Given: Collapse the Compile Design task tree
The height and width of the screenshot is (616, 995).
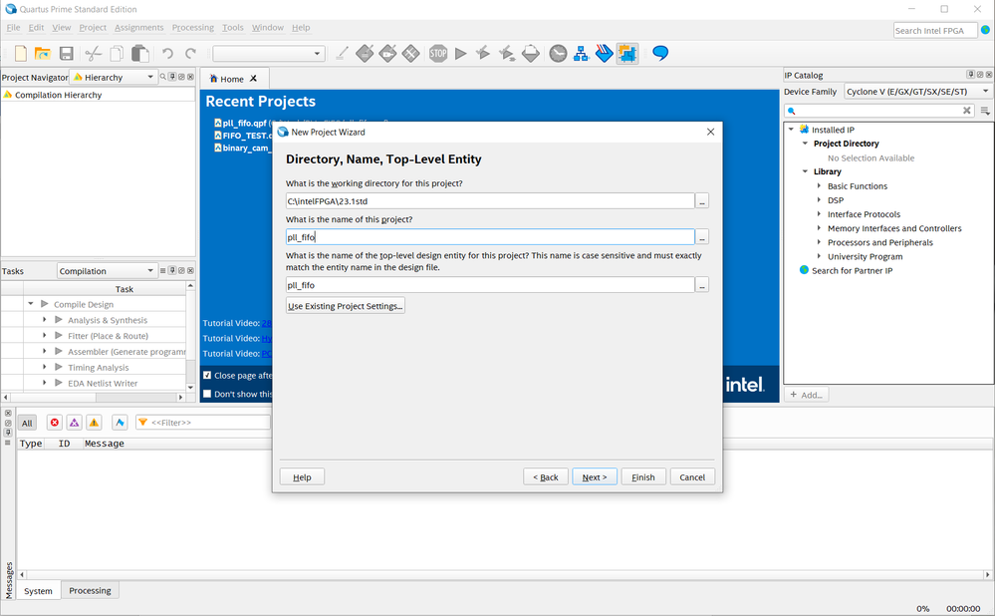Looking at the screenshot, I should (31, 304).
